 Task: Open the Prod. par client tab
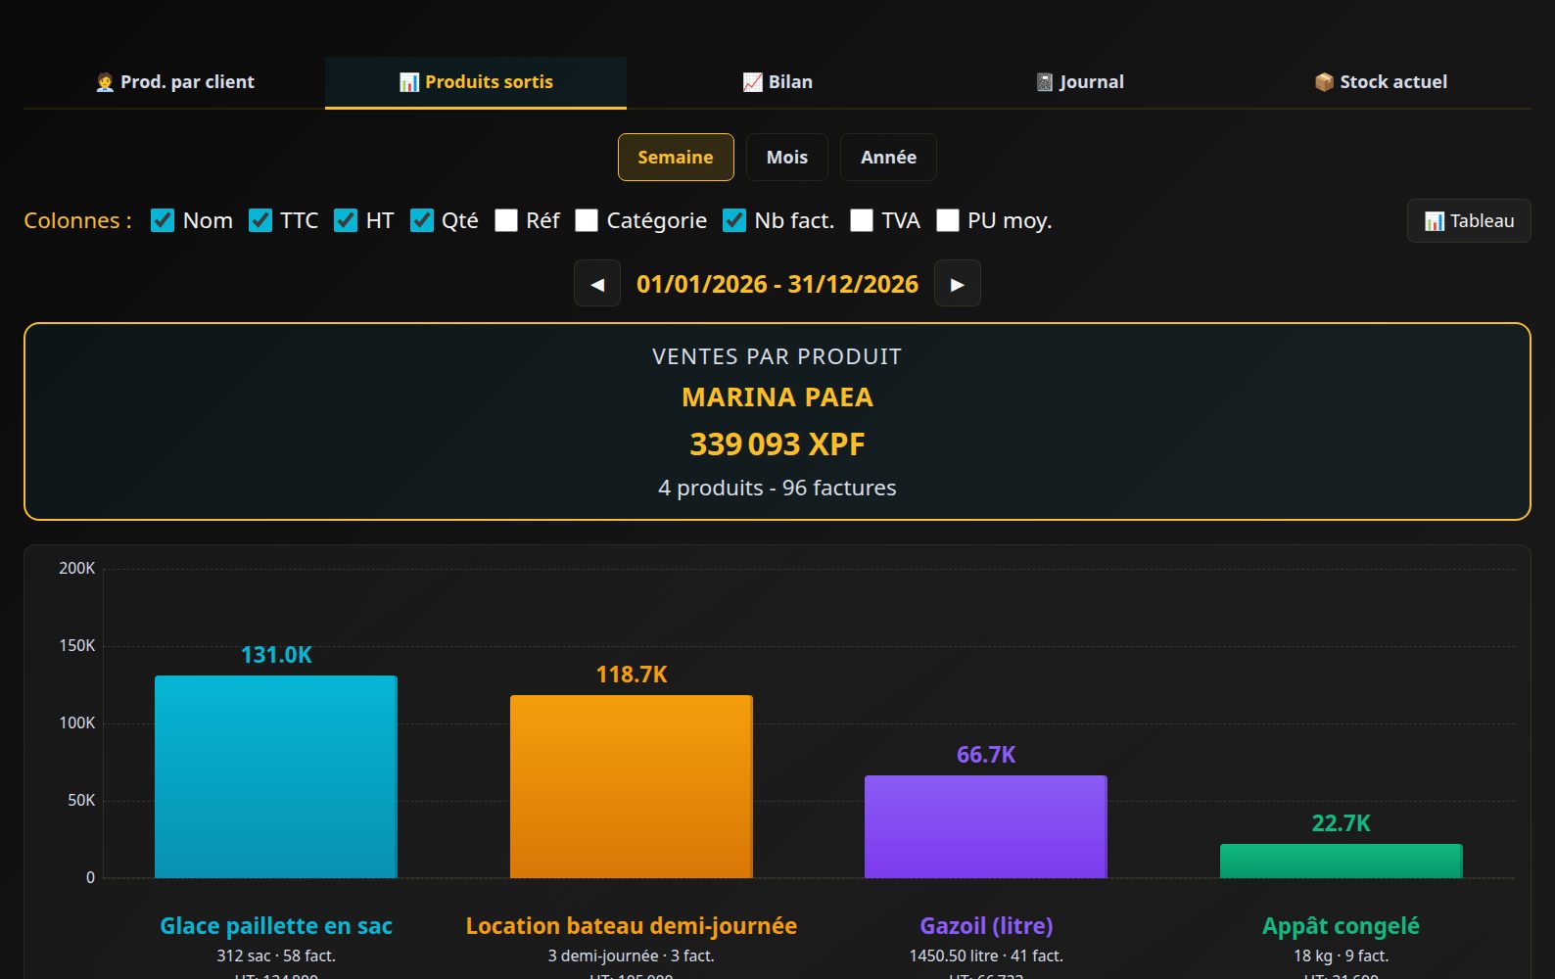pos(174,82)
